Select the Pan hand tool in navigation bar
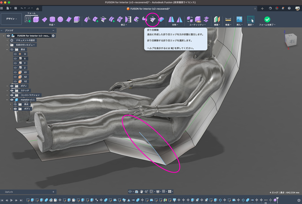This screenshot has width=302, height=204. click(142, 191)
